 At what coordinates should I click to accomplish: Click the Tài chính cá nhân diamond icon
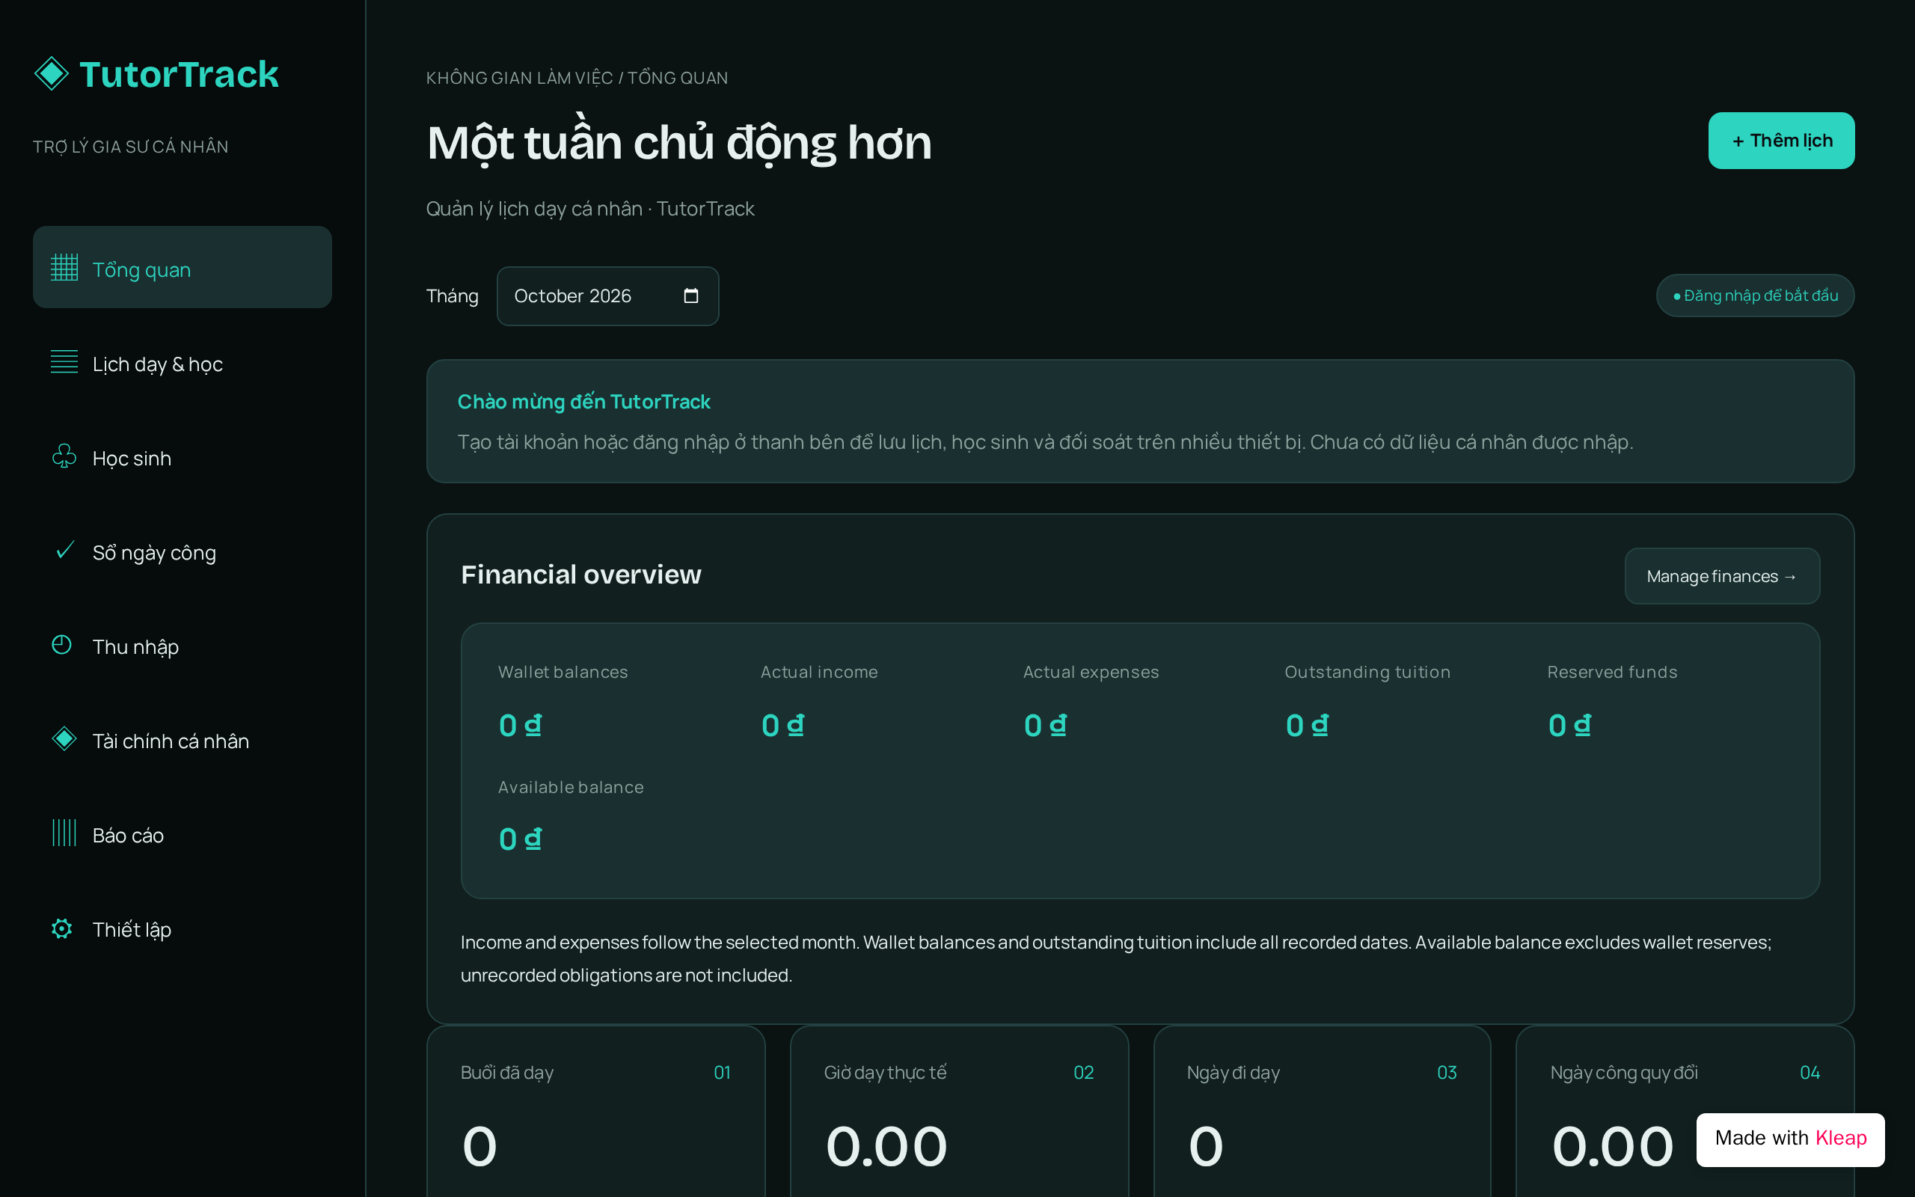[x=64, y=738]
